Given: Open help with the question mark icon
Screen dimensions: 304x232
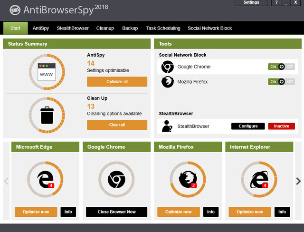Looking at the screenshot, I should [x=276, y=3].
